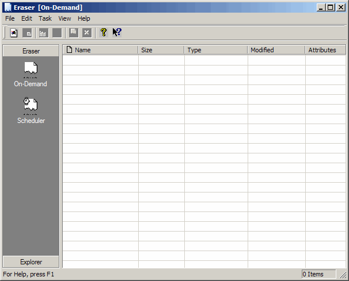Open the Edit menu

[x=26, y=18]
